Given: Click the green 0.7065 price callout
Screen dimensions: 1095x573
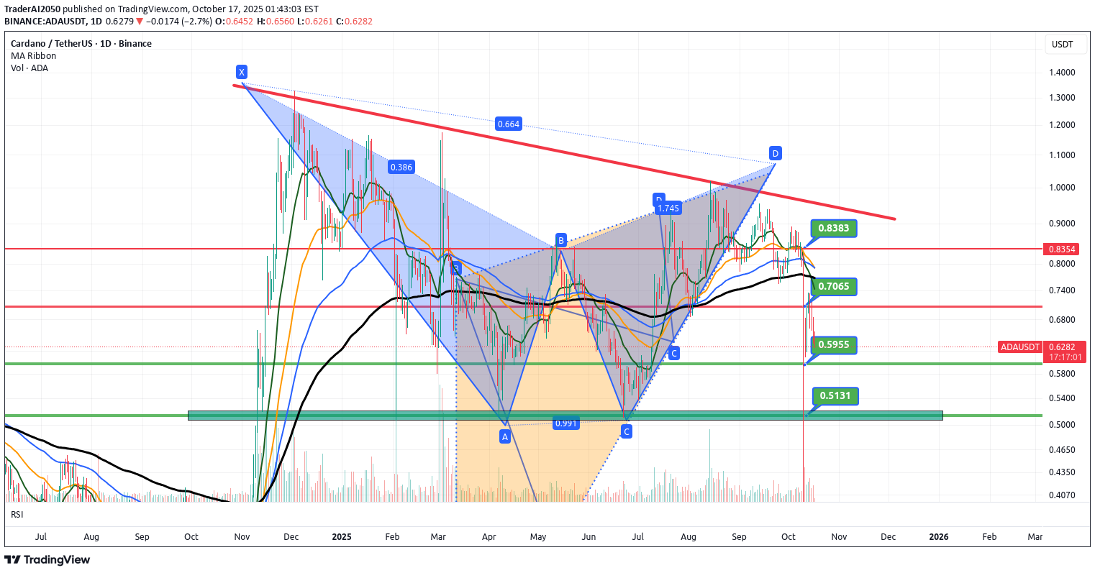Looking at the screenshot, I should click(x=834, y=286).
